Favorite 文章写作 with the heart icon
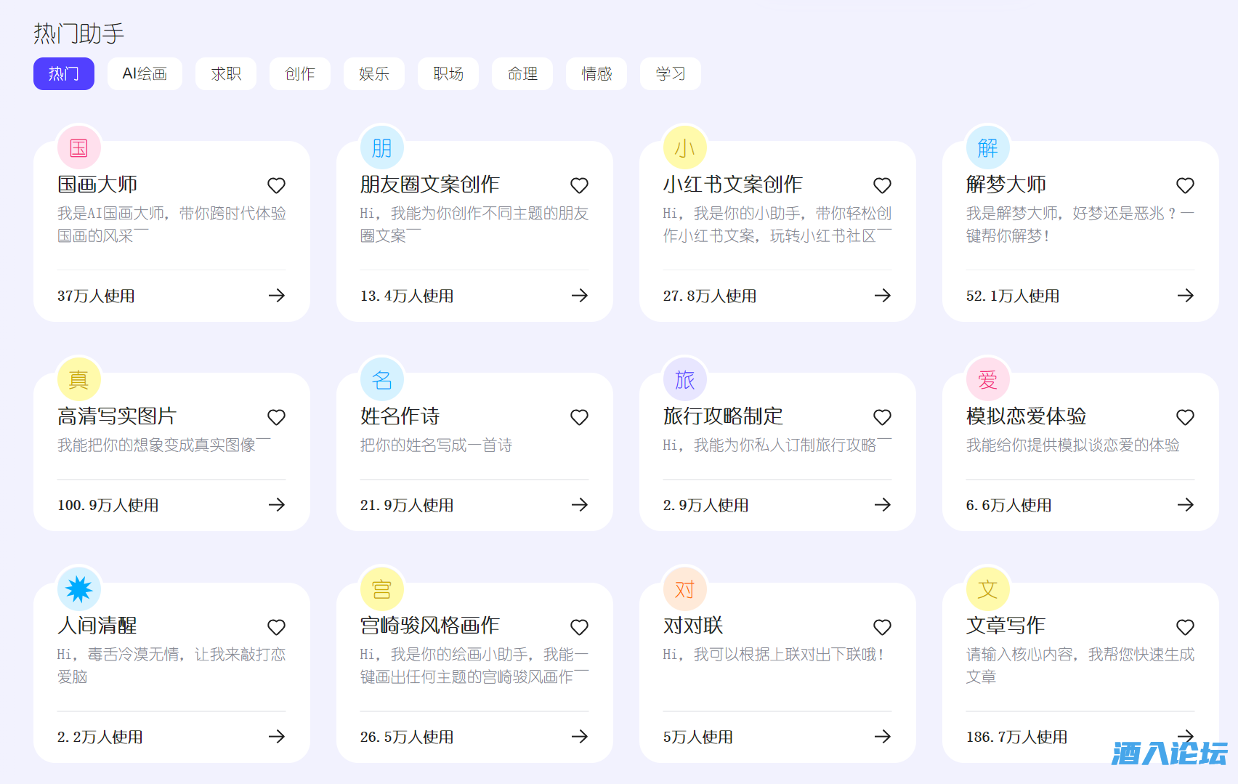The image size is (1238, 784). click(1185, 627)
